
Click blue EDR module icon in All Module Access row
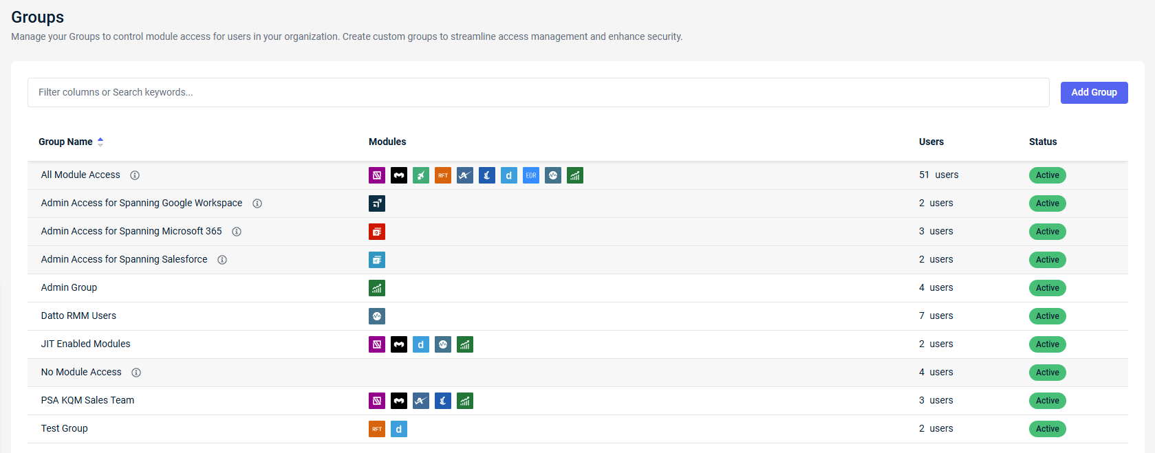pyautogui.click(x=531, y=175)
